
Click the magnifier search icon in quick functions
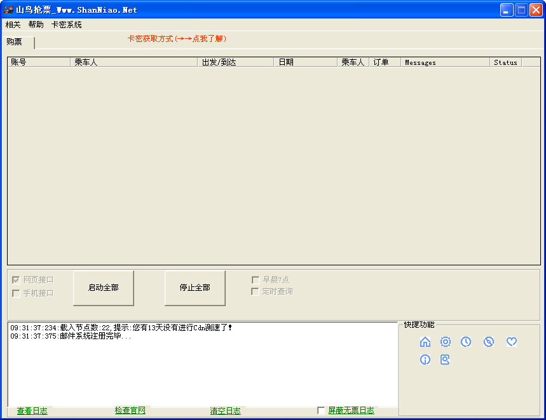(446, 360)
